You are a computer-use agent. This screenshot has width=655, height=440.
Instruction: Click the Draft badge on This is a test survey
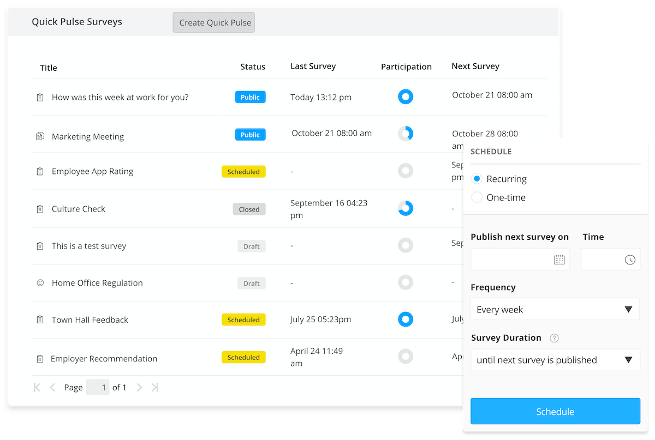251,246
